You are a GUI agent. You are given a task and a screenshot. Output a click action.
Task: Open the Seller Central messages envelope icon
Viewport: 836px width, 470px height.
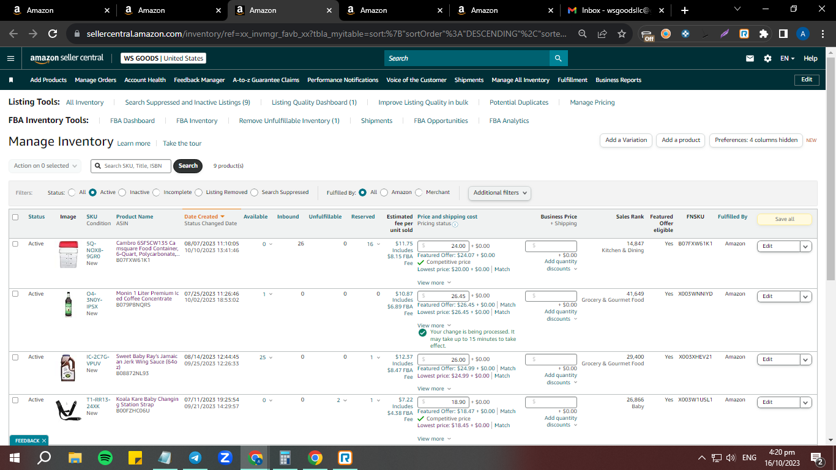(750, 58)
